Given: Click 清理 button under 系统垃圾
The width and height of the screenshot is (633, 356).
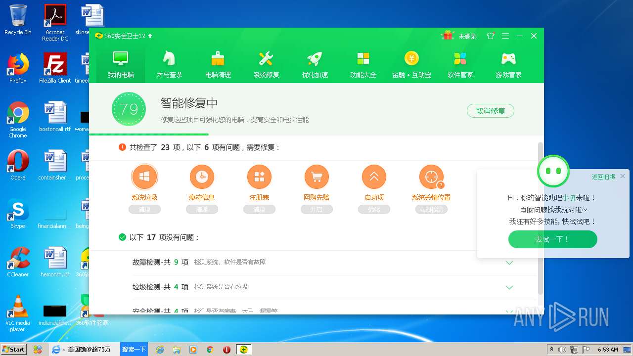Looking at the screenshot, I should point(144,210).
